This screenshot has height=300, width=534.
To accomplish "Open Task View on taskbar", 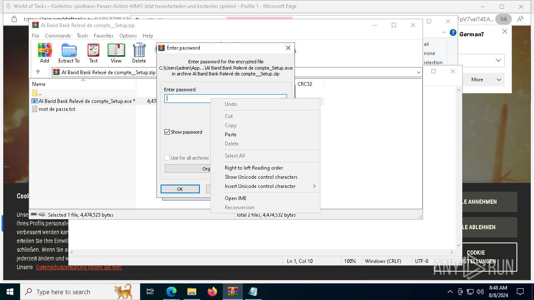I will 150,292.
